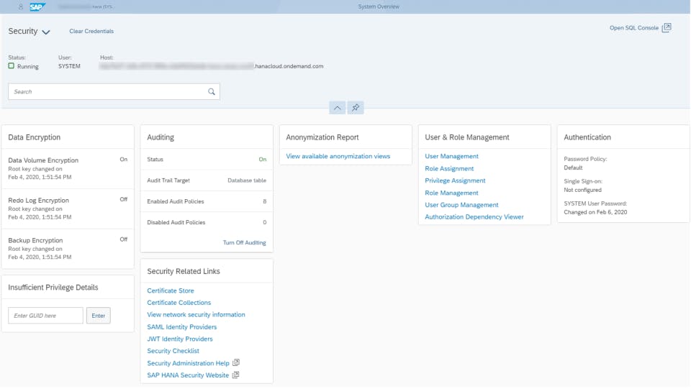Click the Open SQL Console external icon
Viewport: 691px width, 389px height.
667,28
